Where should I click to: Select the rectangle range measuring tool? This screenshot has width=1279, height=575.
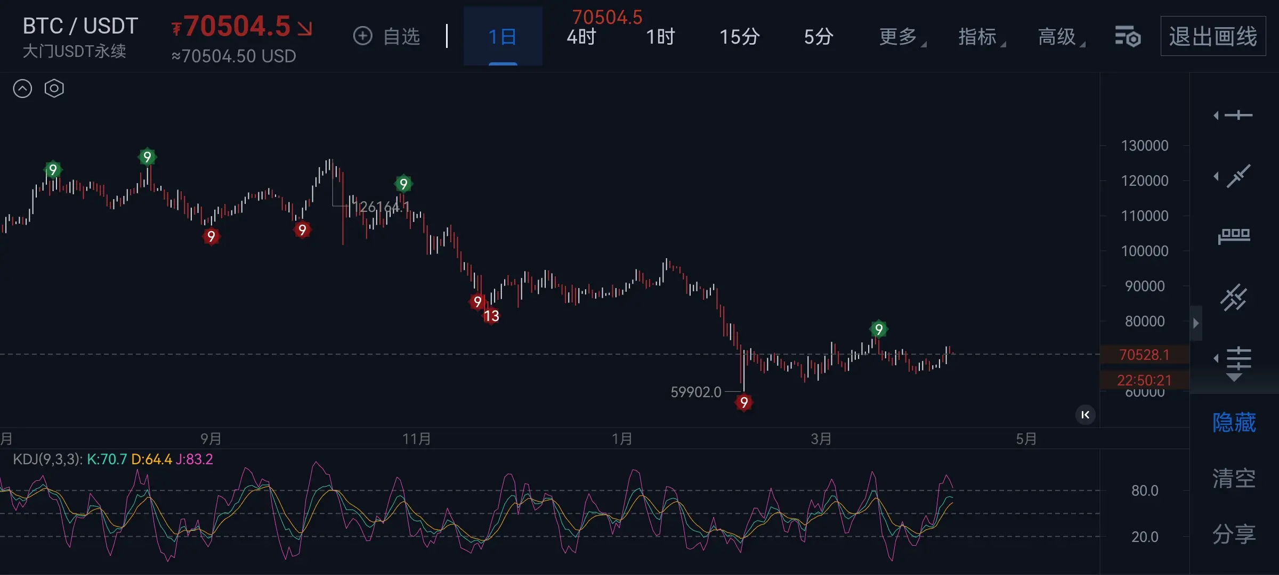click(x=1234, y=236)
